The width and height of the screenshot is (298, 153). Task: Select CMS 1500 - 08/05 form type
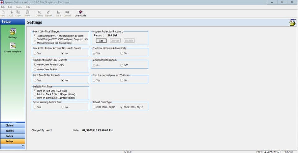[94, 107]
